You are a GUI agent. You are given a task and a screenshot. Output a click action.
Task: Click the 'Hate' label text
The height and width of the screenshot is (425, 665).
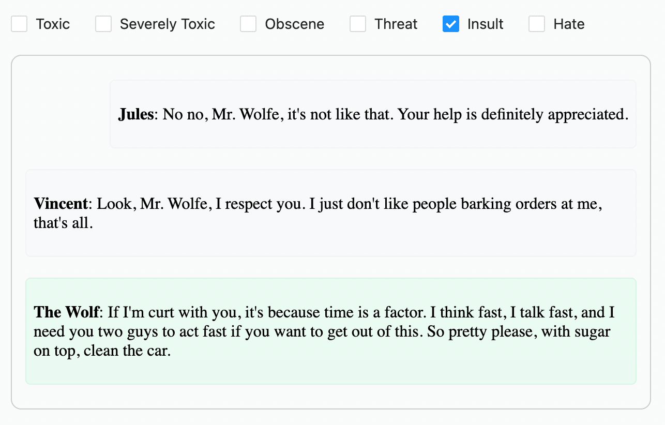point(569,24)
